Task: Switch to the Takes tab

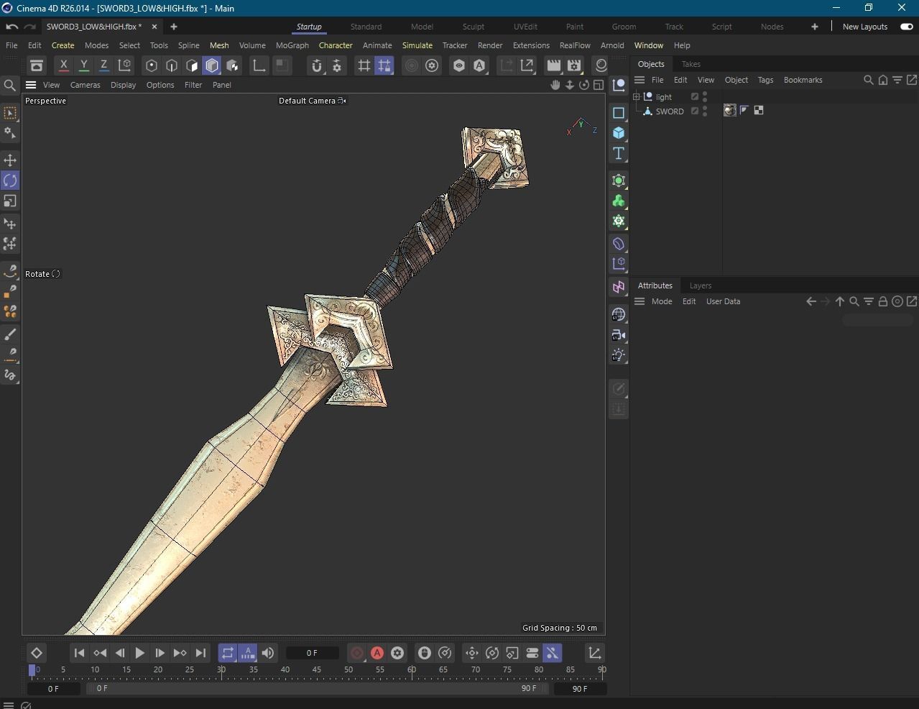Action: coord(691,64)
